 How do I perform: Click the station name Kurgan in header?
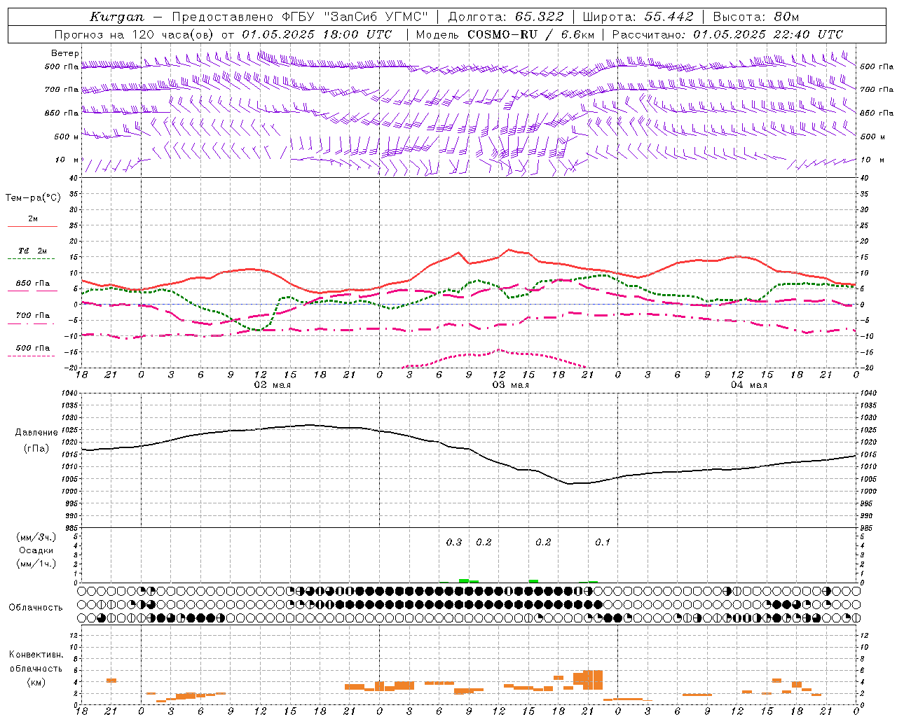pos(117,17)
